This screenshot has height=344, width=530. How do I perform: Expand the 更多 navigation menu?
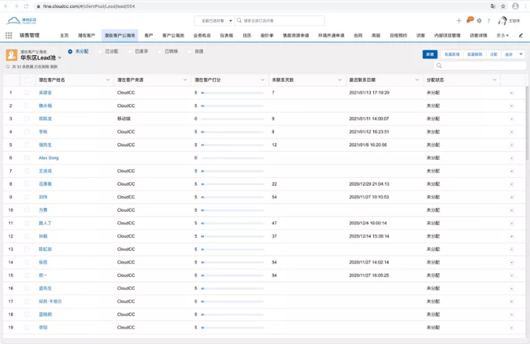pos(502,35)
